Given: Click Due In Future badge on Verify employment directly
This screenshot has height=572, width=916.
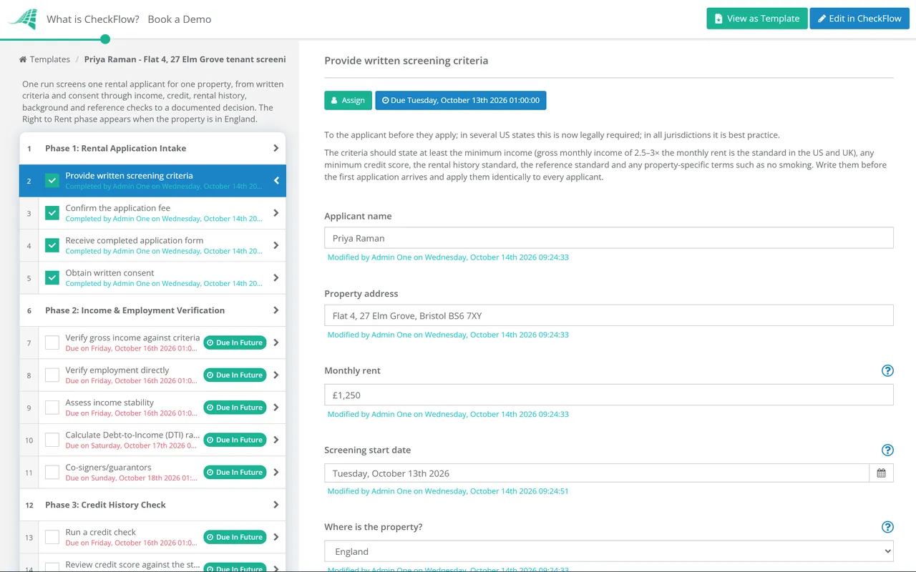Looking at the screenshot, I should click(x=235, y=375).
